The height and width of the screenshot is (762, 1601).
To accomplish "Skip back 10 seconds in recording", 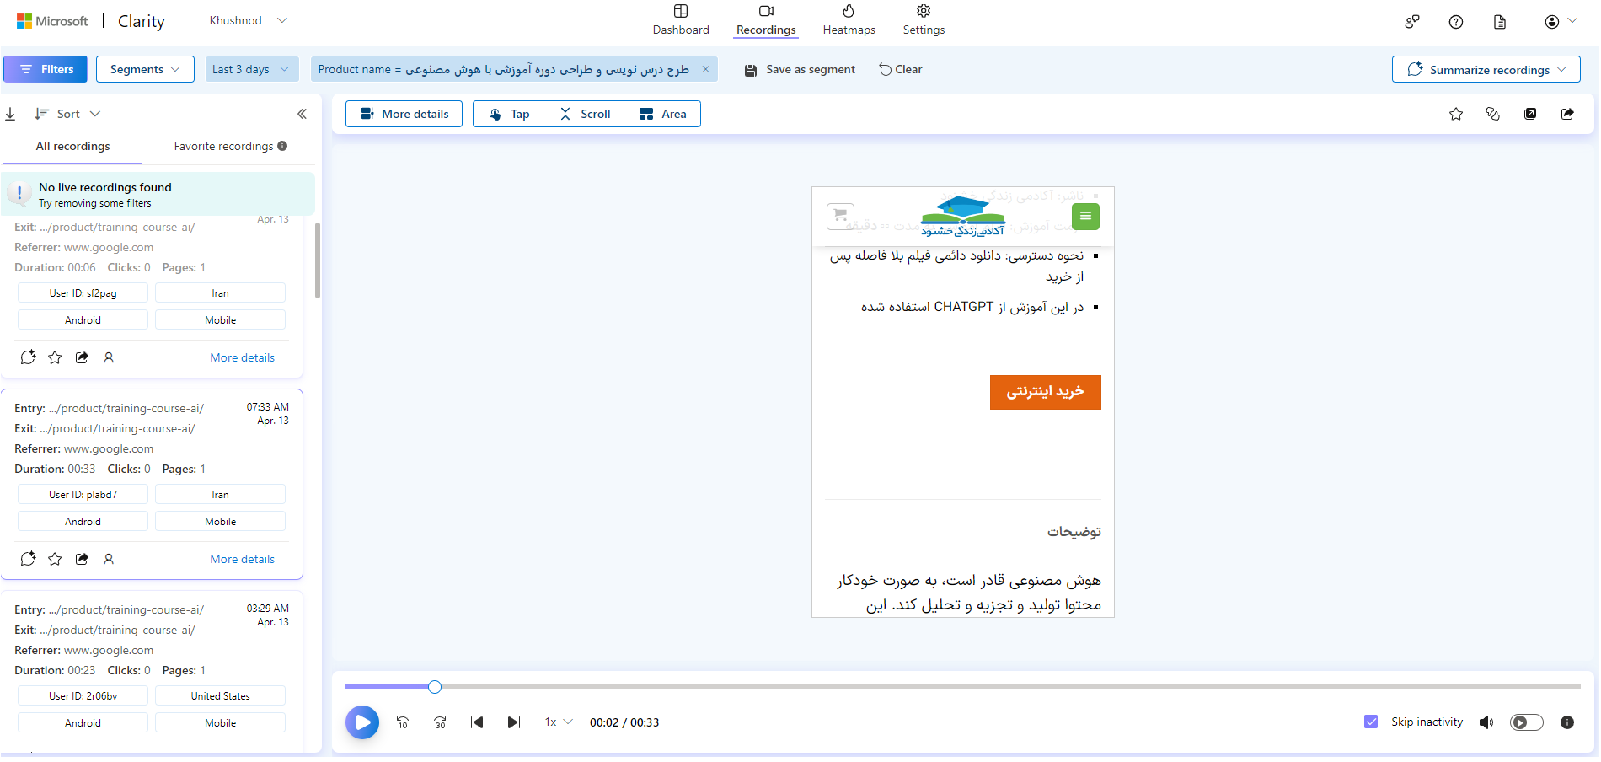I will click(403, 722).
